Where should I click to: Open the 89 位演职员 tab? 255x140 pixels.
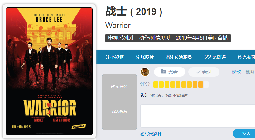point(179,57)
